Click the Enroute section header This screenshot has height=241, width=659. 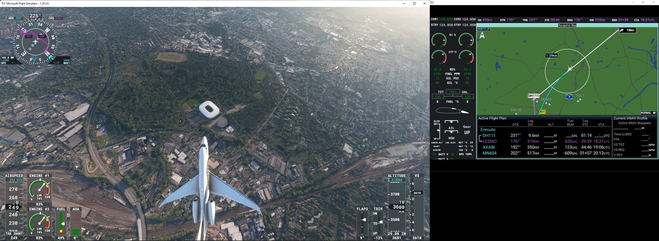tap(488, 130)
